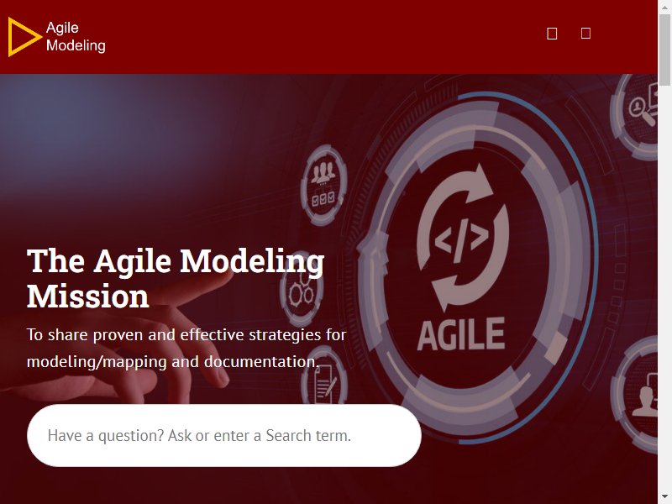This screenshot has width=672, height=504.
Task: Click the scrollbar track below the thumb
Action: (664, 287)
